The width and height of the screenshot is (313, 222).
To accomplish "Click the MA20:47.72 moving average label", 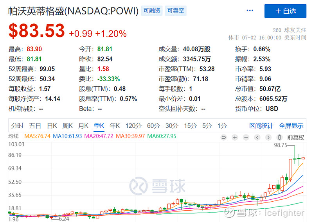I will point(99,136).
